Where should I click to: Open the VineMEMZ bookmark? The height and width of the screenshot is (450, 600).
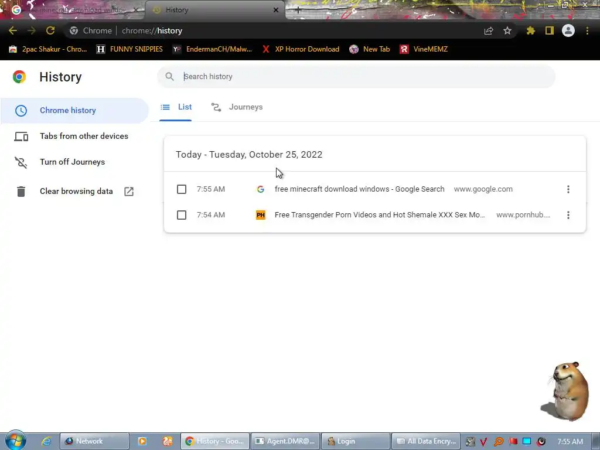pos(424,49)
